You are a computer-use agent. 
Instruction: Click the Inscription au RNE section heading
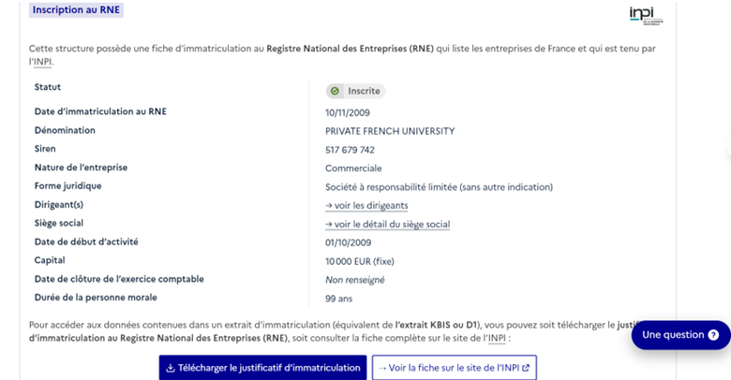(x=77, y=9)
